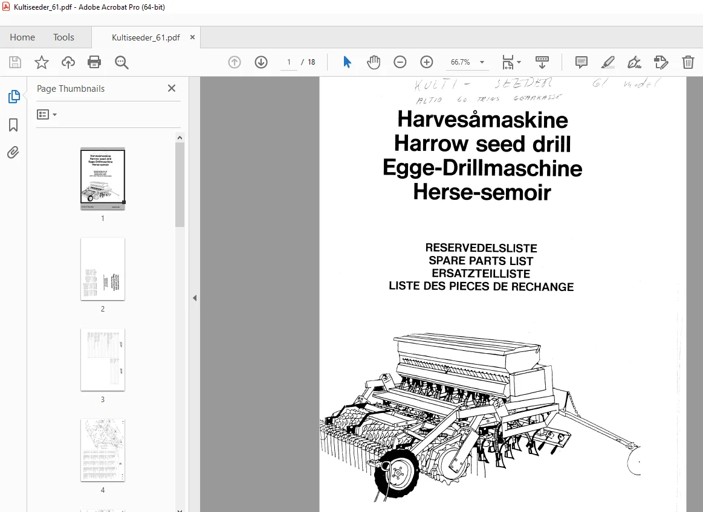
Task: Click thumbnail scrollbar up arrow
Action: click(180, 138)
